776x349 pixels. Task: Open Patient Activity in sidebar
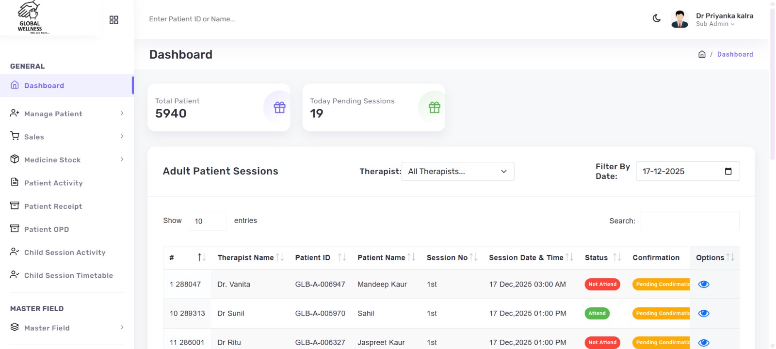[53, 183]
